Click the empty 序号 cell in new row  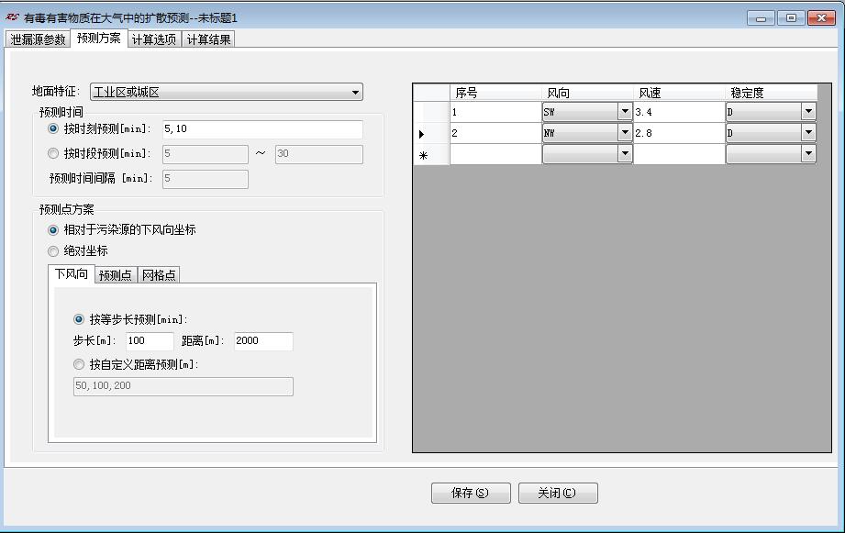pyautogui.click(x=495, y=154)
